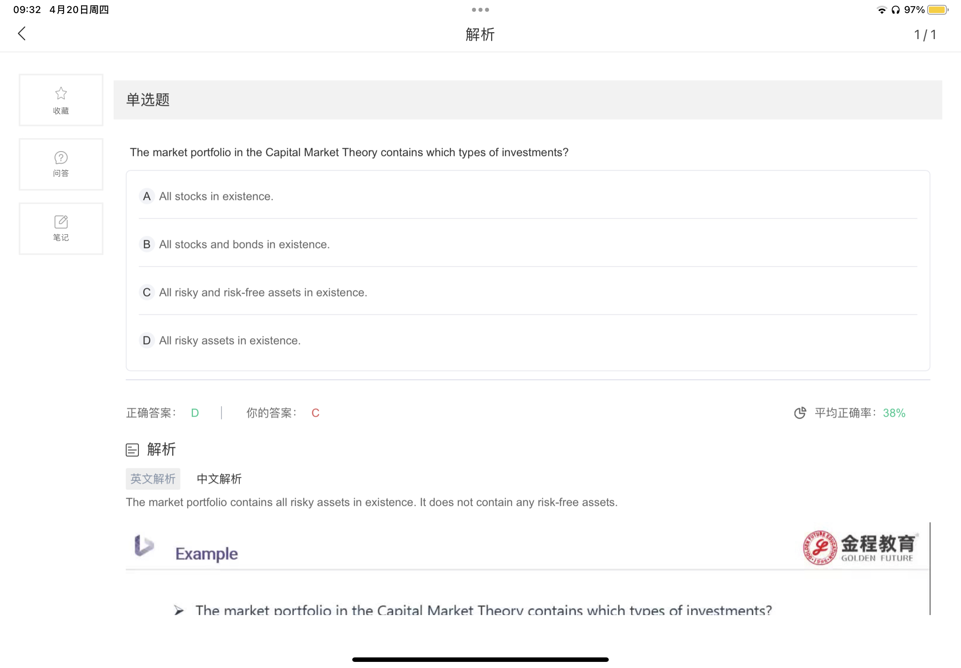Image resolution: width=961 pixels, height=668 pixels.
Task: Tap the back arrow icon
Action: pos(22,34)
